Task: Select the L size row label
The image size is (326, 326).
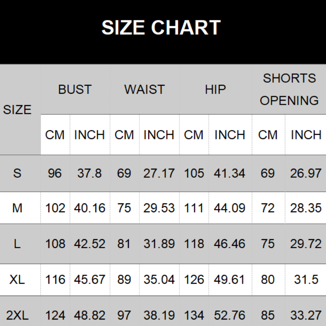Action: 17,244
